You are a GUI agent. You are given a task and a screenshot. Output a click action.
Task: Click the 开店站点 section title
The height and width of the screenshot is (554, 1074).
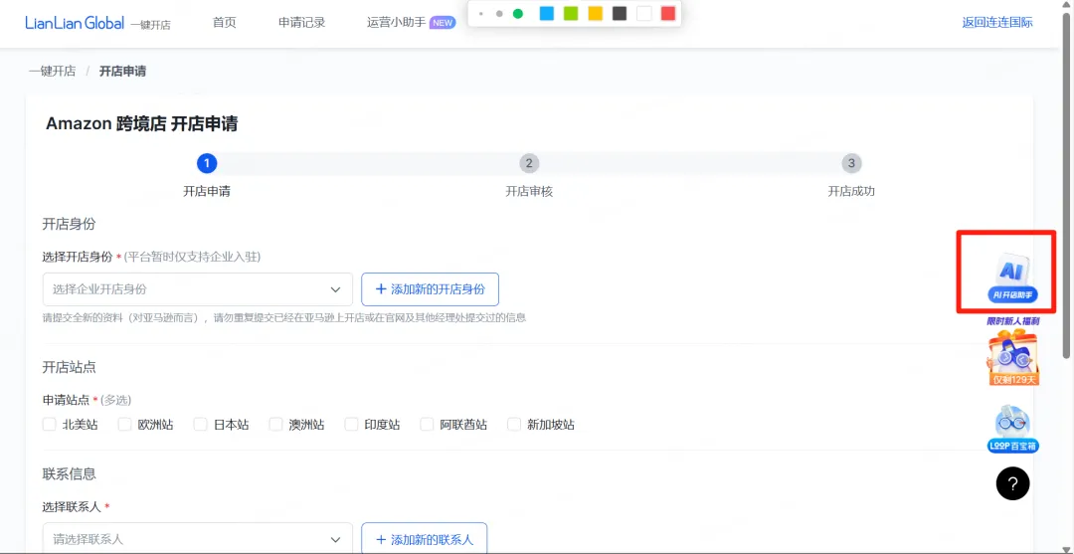(x=70, y=367)
